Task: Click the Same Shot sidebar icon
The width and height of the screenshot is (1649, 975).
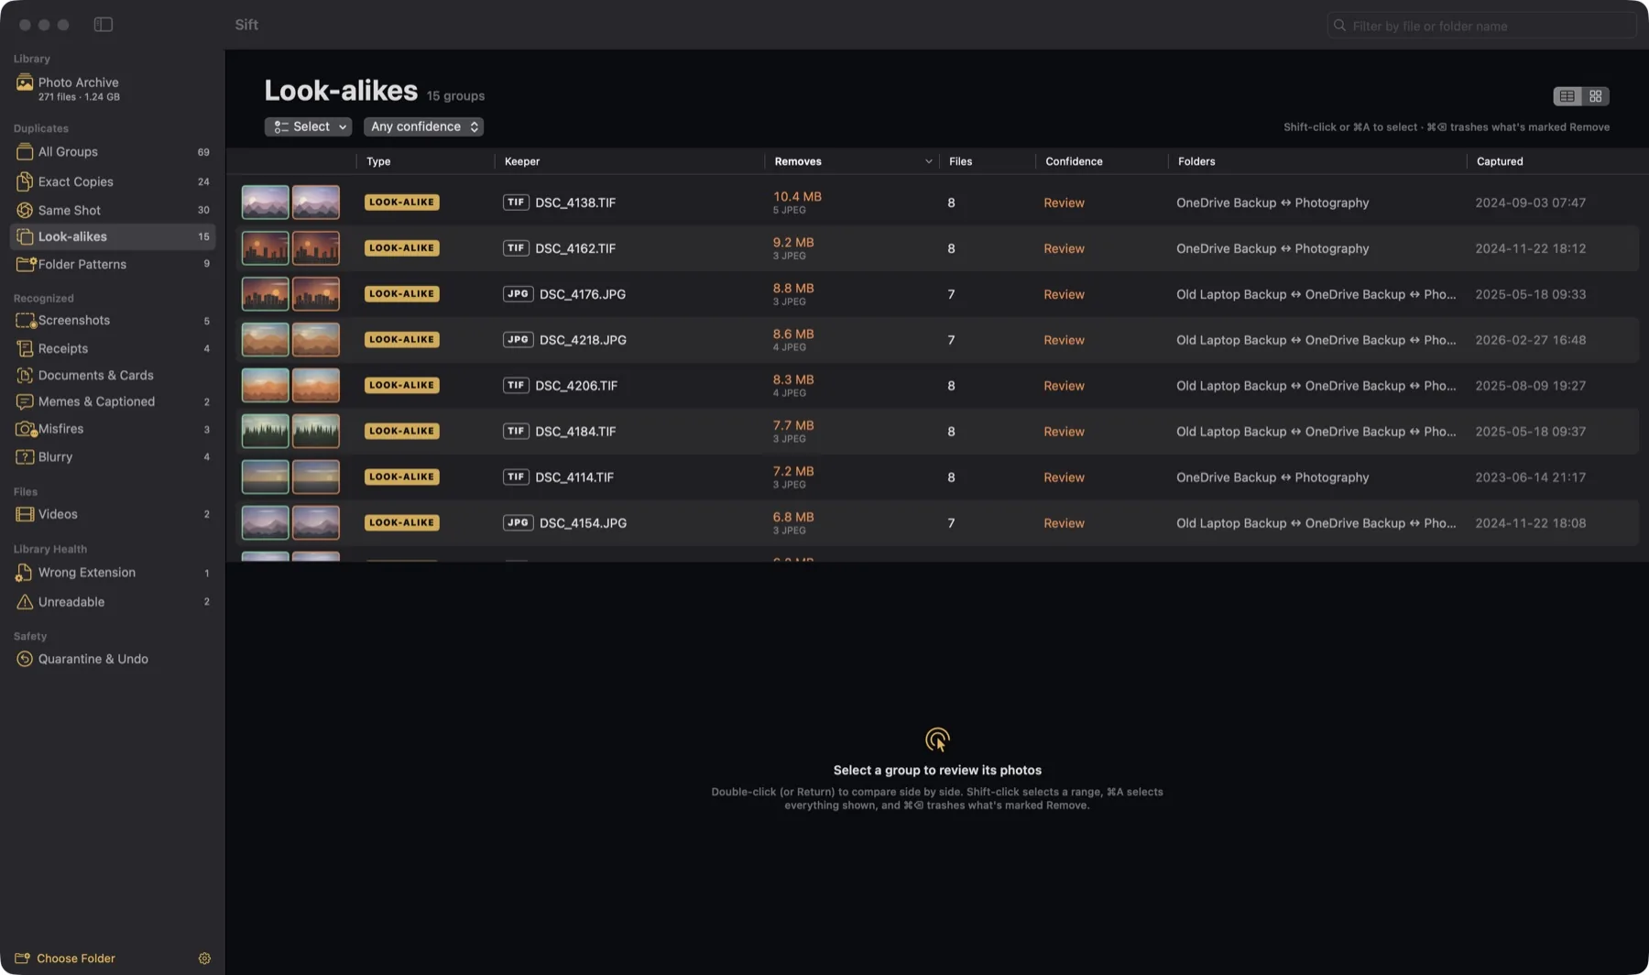Action: [x=25, y=210]
